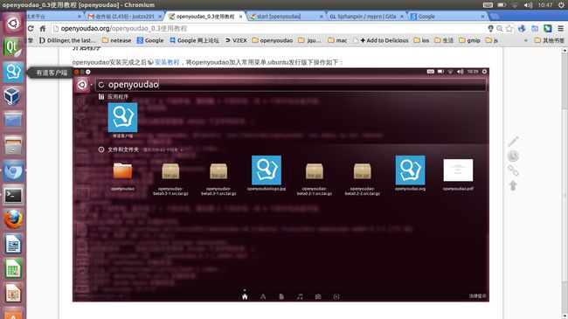Viewport: 568px width, 319px height.
Task: Switch to the Gmail inbox tab
Action: tap(124, 17)
